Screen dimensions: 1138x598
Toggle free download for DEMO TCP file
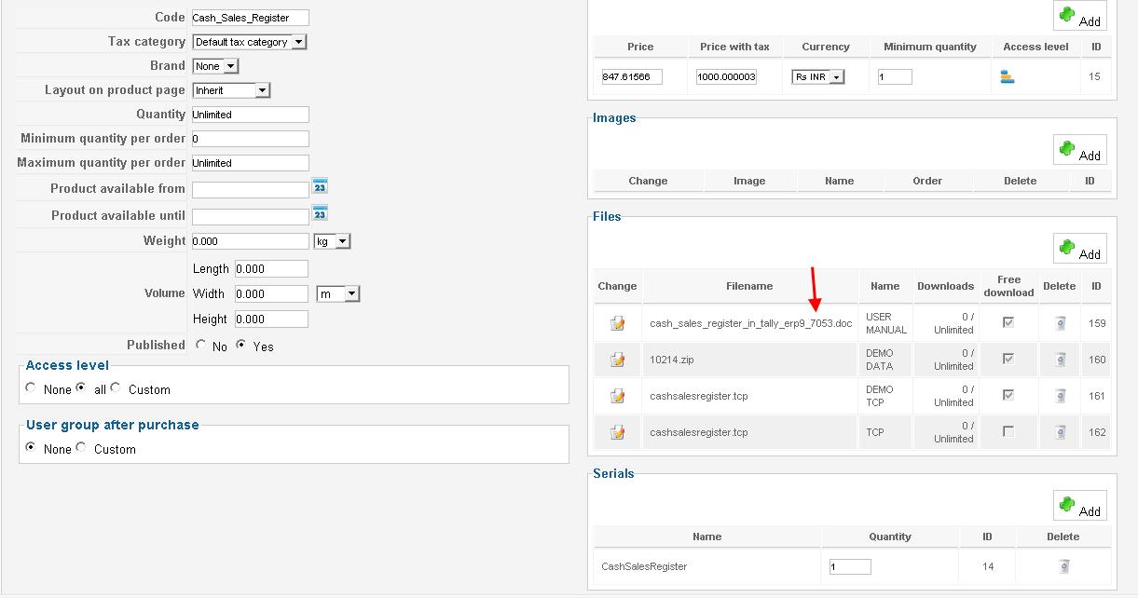[x=1008, y=395]
